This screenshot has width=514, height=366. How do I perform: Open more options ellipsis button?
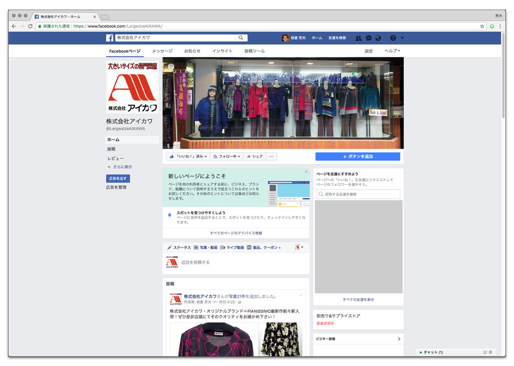[271, 157]
